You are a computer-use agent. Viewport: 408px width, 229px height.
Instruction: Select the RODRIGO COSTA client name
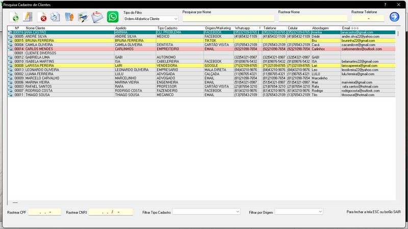point(39,91)
